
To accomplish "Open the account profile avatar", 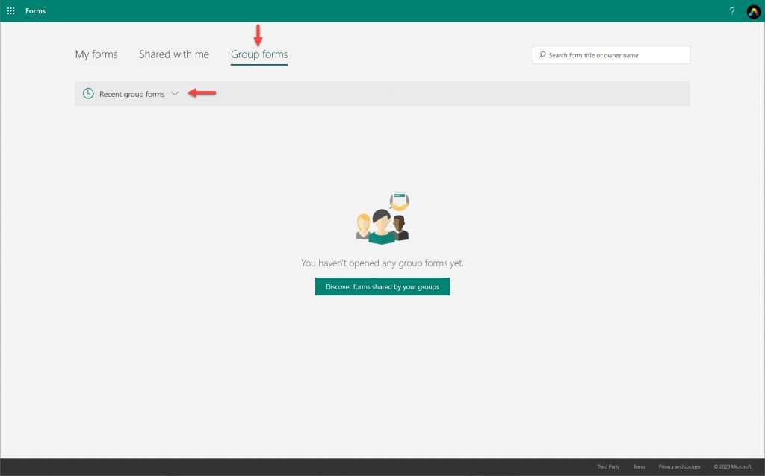I will (753, 11).
